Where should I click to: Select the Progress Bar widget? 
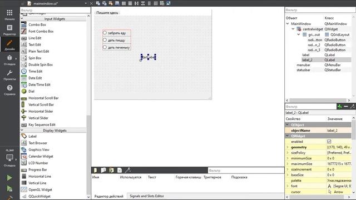click(37, 169)
